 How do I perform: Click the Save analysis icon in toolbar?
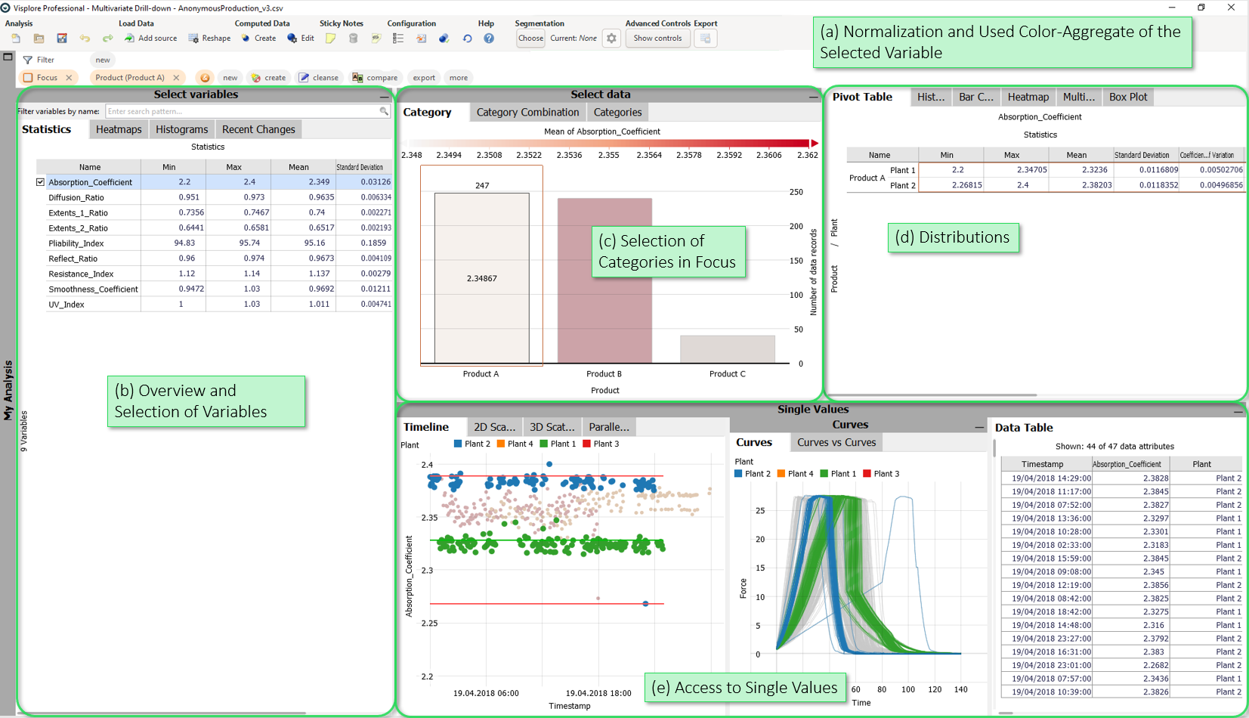coord(62,39)
